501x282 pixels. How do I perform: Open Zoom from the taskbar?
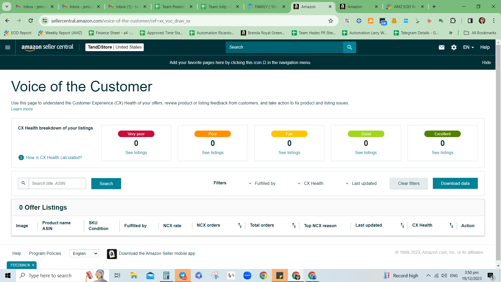tap(247, 275)
